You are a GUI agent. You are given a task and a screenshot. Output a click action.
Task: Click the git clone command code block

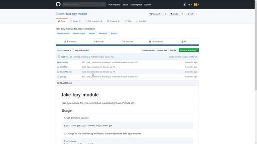click(x=127, y=126)
